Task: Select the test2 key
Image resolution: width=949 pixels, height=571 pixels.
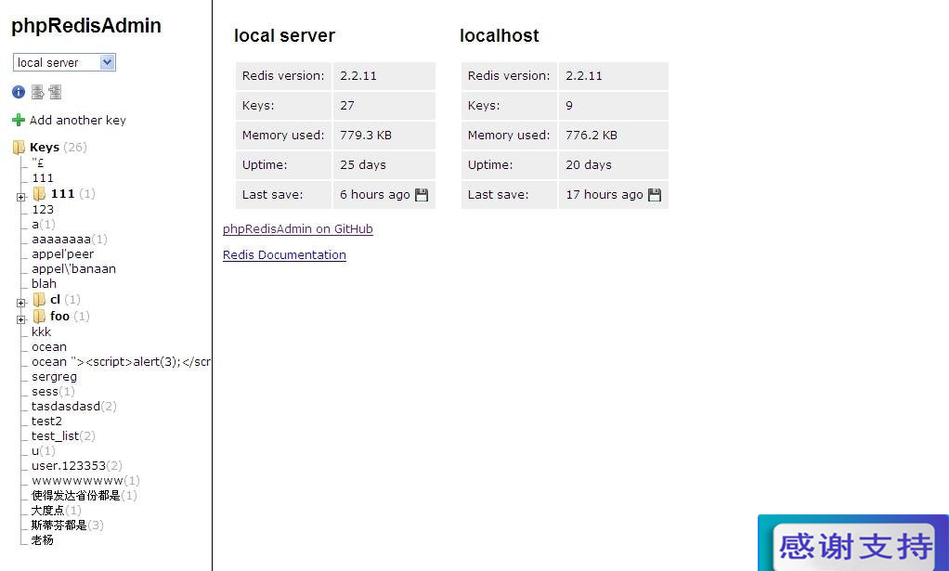Action: 46,421
